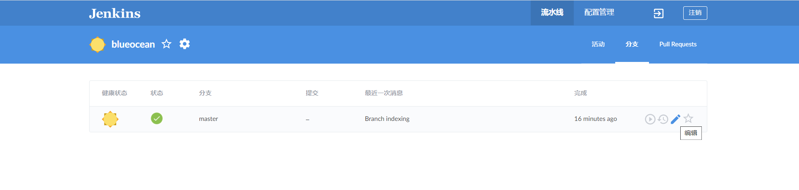This screenshot has width=799, height=190.
Task: Favorite the master branch with row star
Action: 688,119
